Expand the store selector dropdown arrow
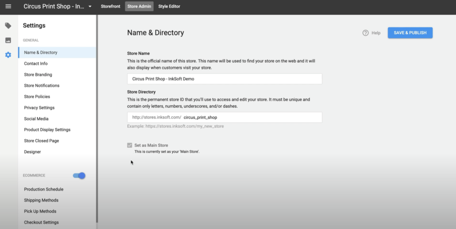Viewport: 456px width, 229px height. 90,6
